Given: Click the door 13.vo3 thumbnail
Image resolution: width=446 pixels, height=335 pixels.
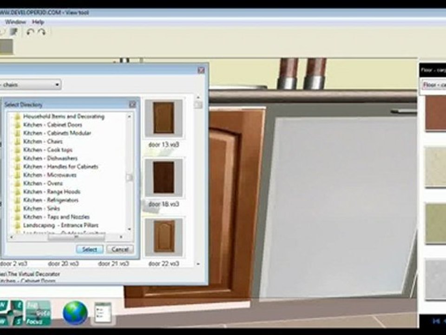Looking at the screenshot, I should coord(164,118).
